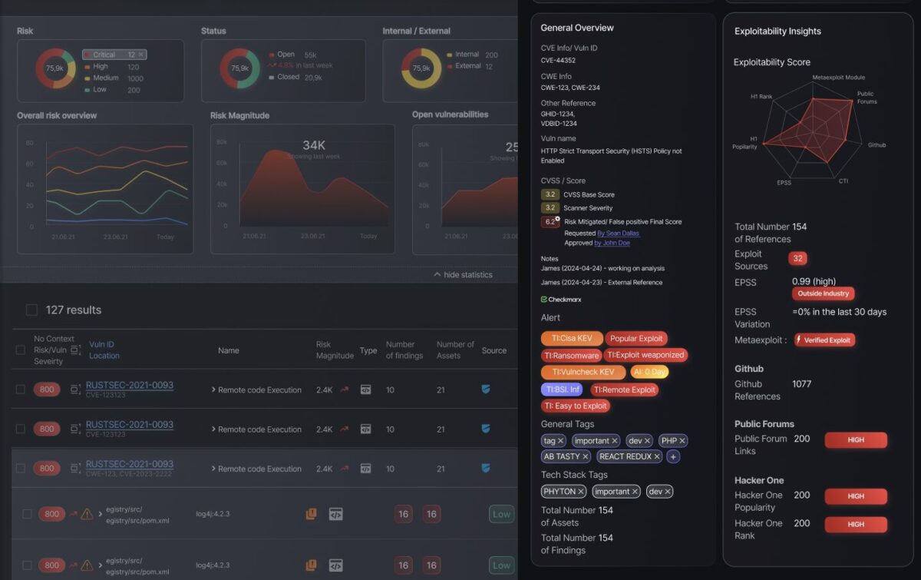Click the Exploit Sources 32 badge

798,259
